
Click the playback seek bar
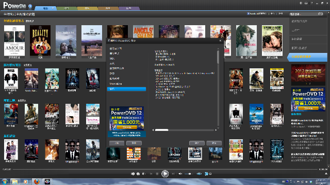(x=165, y=169)
